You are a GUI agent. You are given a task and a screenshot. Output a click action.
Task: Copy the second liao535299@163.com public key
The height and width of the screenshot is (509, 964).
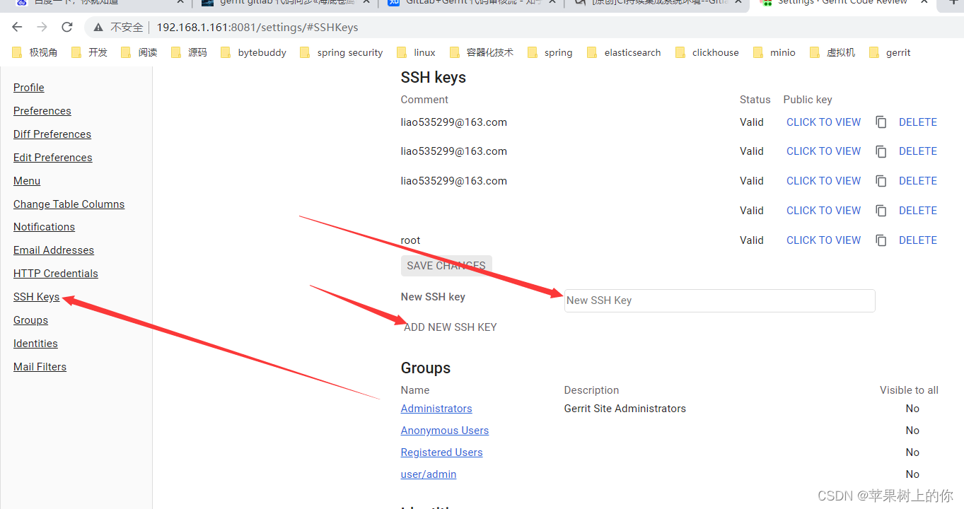[881, 151]
